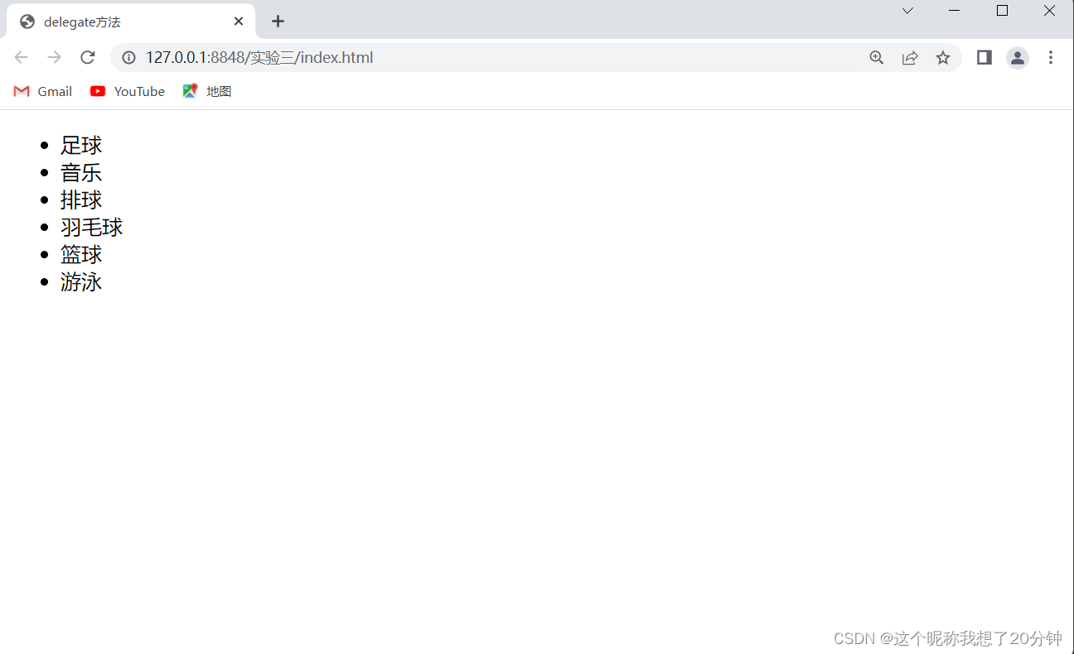Select the delegate方法 tab

click(x=131, y=22)
